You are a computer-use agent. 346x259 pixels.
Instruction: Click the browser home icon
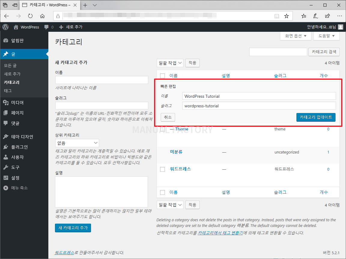point(42,16)
